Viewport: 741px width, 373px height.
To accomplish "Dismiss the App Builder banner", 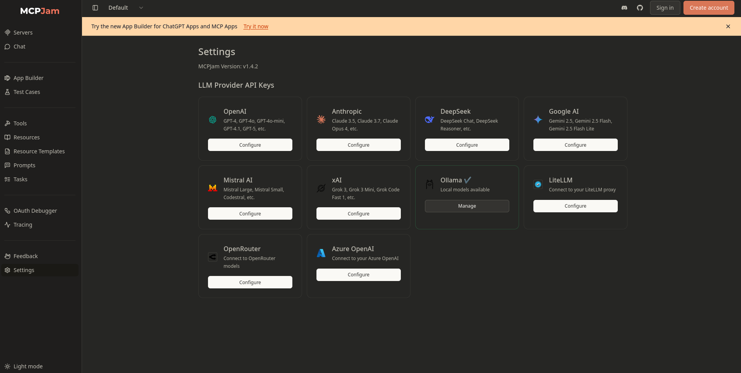I will point(728,26).
